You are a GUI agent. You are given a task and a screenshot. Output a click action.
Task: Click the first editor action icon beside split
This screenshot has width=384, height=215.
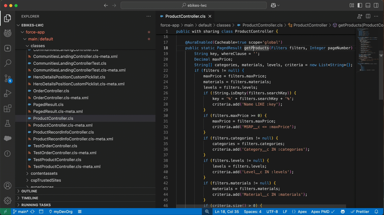[x=360, y=16]
